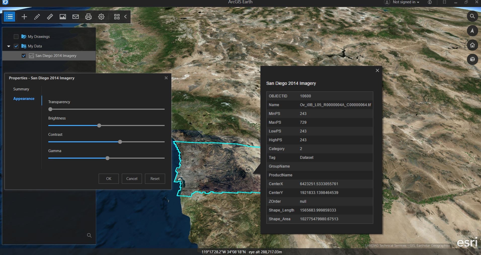Click the OBJECTID value 10600

click(305, 96)
